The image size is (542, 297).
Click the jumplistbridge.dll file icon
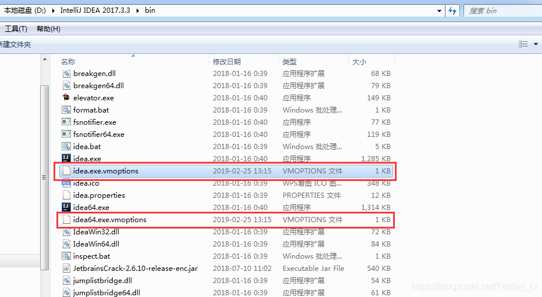tap(66, 280)
